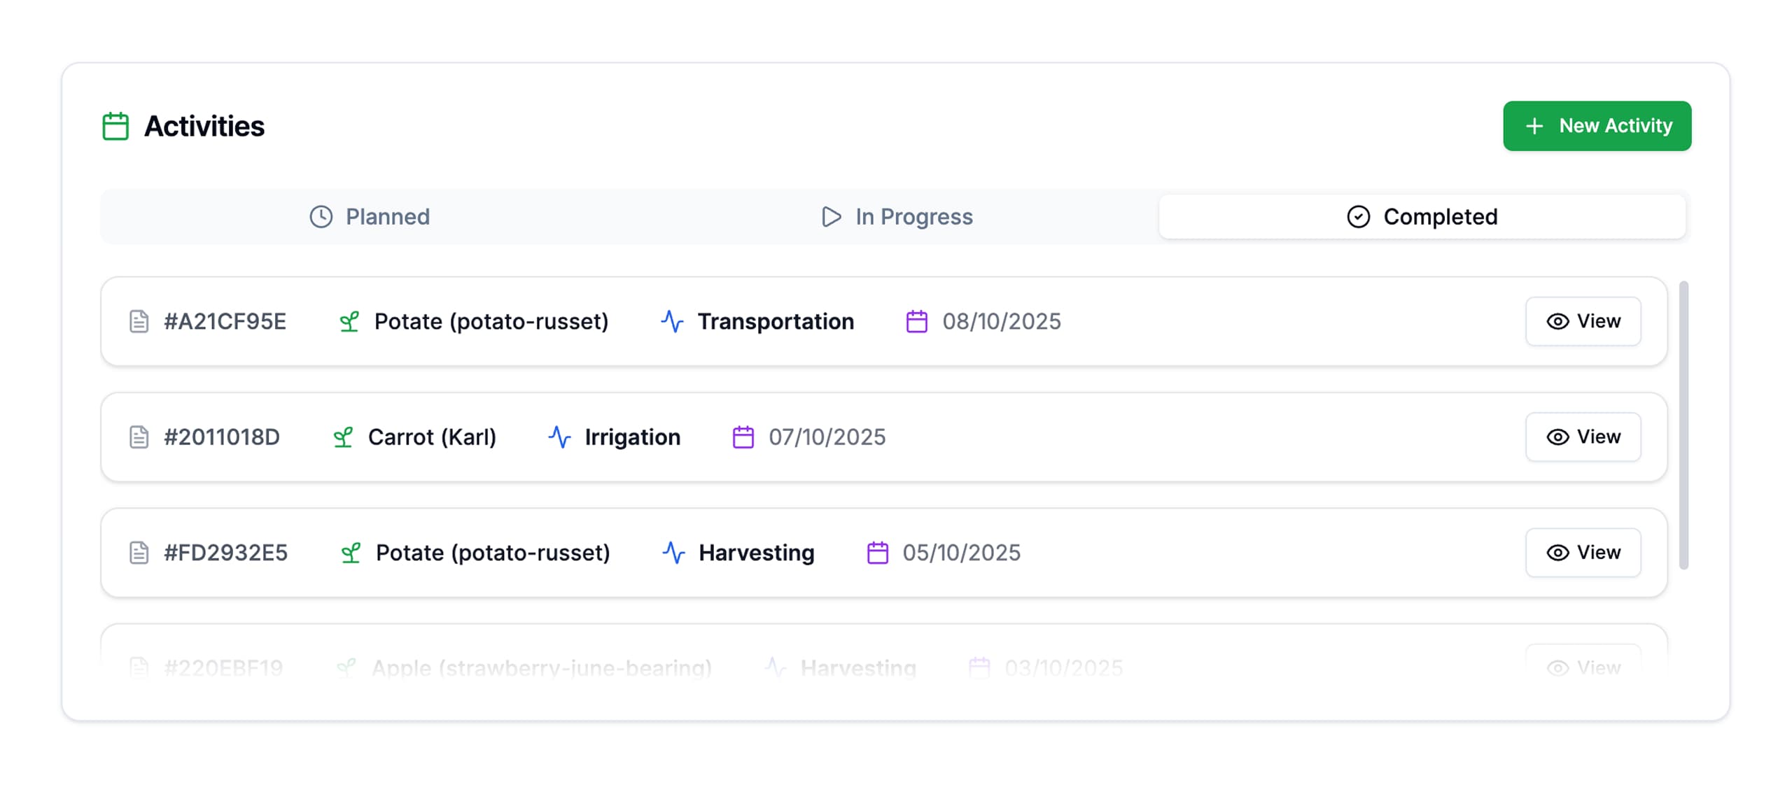Click the play icon beside In Progress
The width and height of the screenshot is (1792, 785).
(832, 217)
